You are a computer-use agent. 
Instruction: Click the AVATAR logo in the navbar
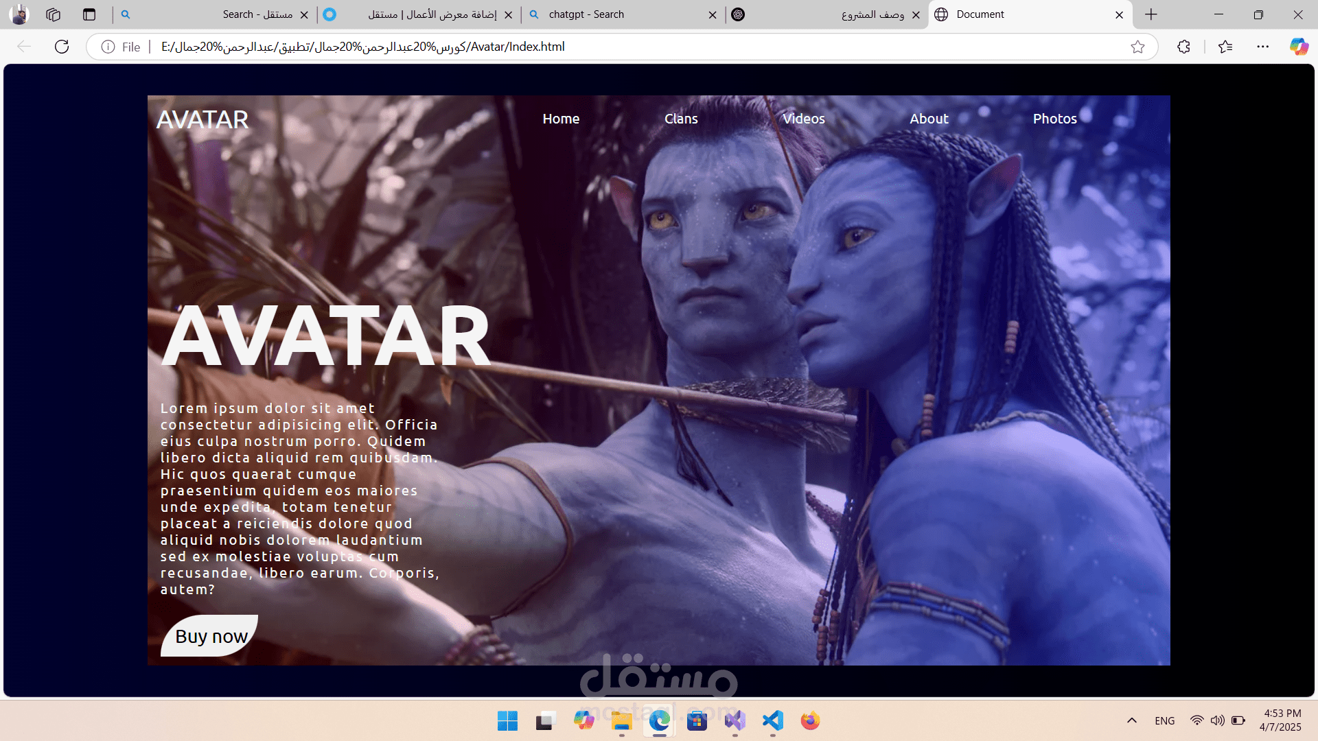click(x=203, y=119)
